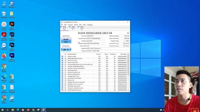Open Adobe Acrobat desktop shortcut

[4, 36]
